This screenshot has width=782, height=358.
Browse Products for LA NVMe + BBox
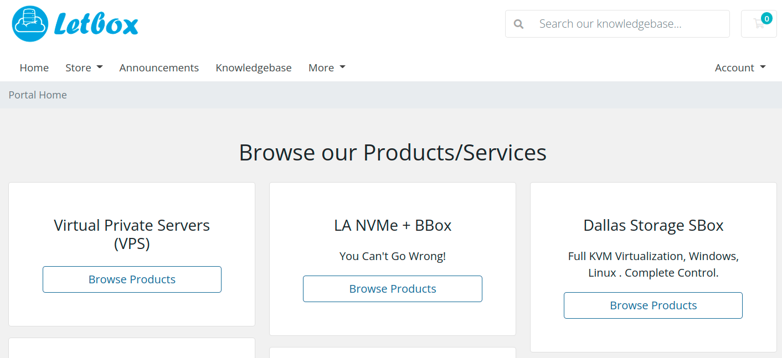(x=393, y=289)
